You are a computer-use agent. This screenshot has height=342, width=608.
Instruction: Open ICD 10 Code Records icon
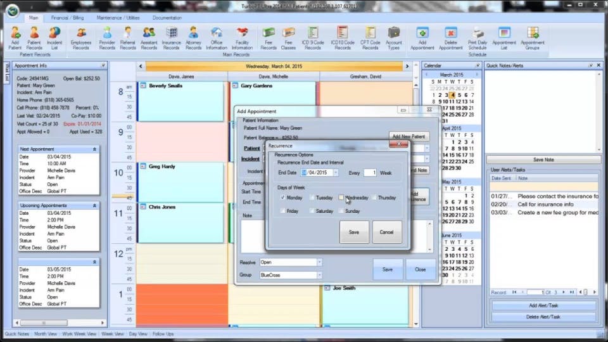343,38
